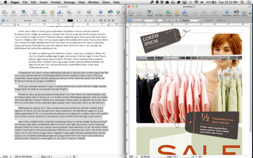This screenshot has width=253, height=158.
Task: Insert Table in Untitled window
Action: pyautogui.click(x=52, y=13)
